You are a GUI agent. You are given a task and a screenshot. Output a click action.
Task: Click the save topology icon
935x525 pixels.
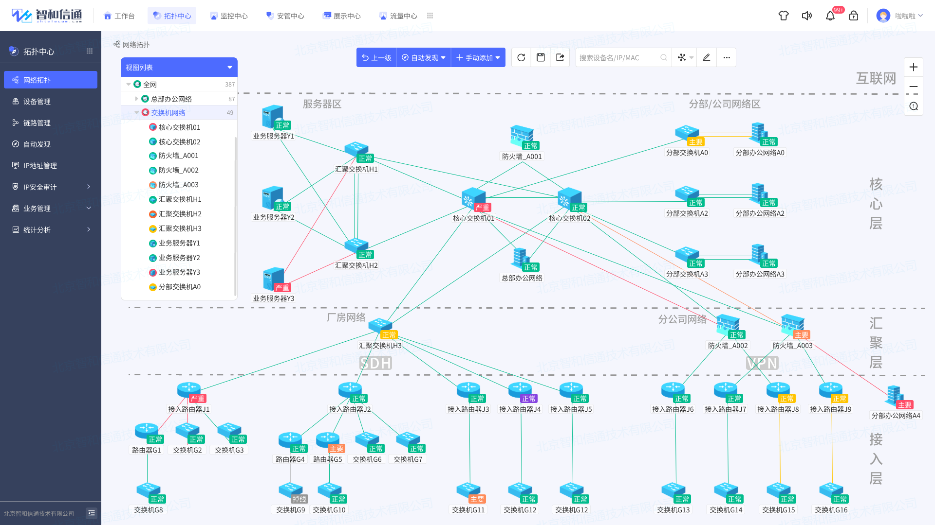point(541,57)
